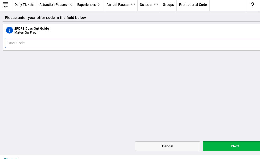Click the question mark help icon
This screenshot has height=159, width=260.
252,5
